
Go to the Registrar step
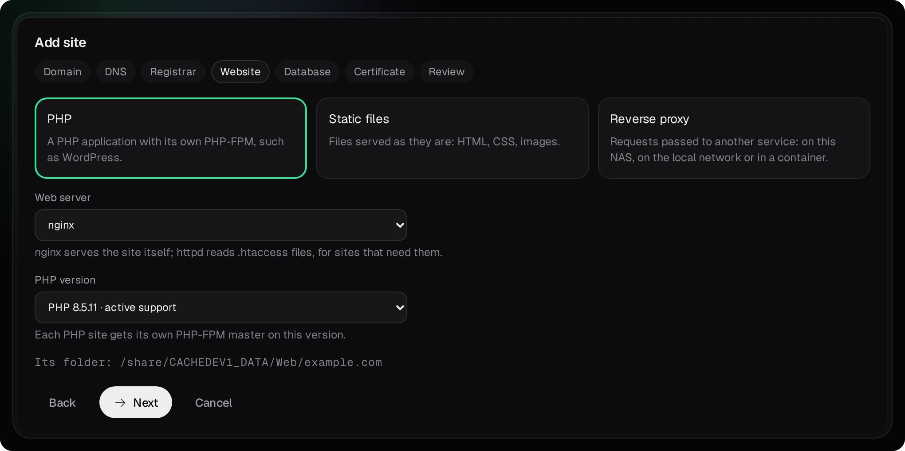(x=173, y=72)
